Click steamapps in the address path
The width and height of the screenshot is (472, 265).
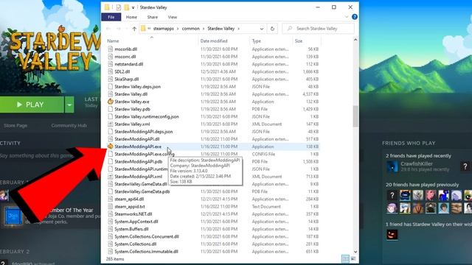(x=164, y=29)
